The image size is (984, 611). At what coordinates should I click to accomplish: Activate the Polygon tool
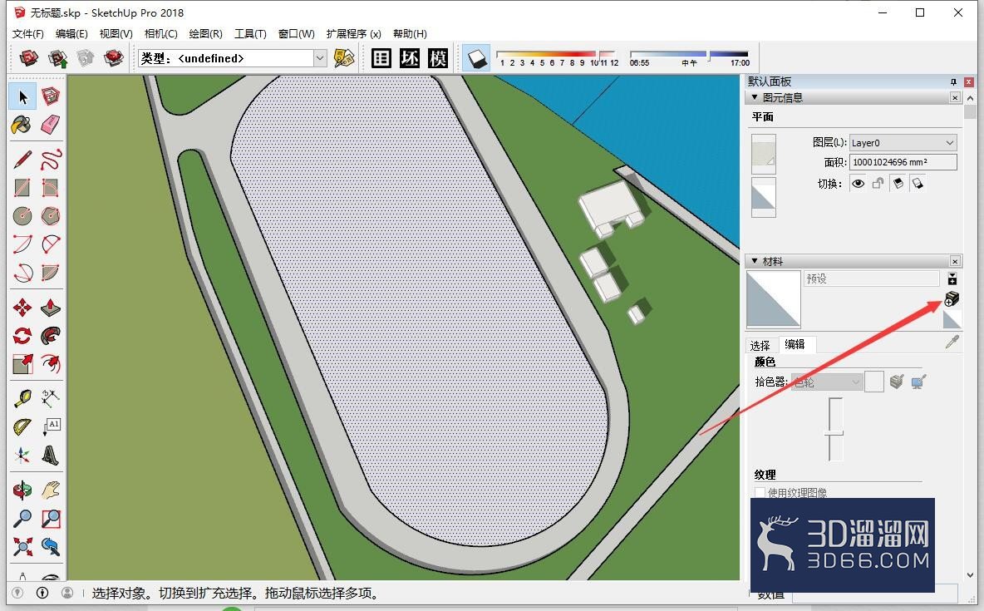(50, 216)
